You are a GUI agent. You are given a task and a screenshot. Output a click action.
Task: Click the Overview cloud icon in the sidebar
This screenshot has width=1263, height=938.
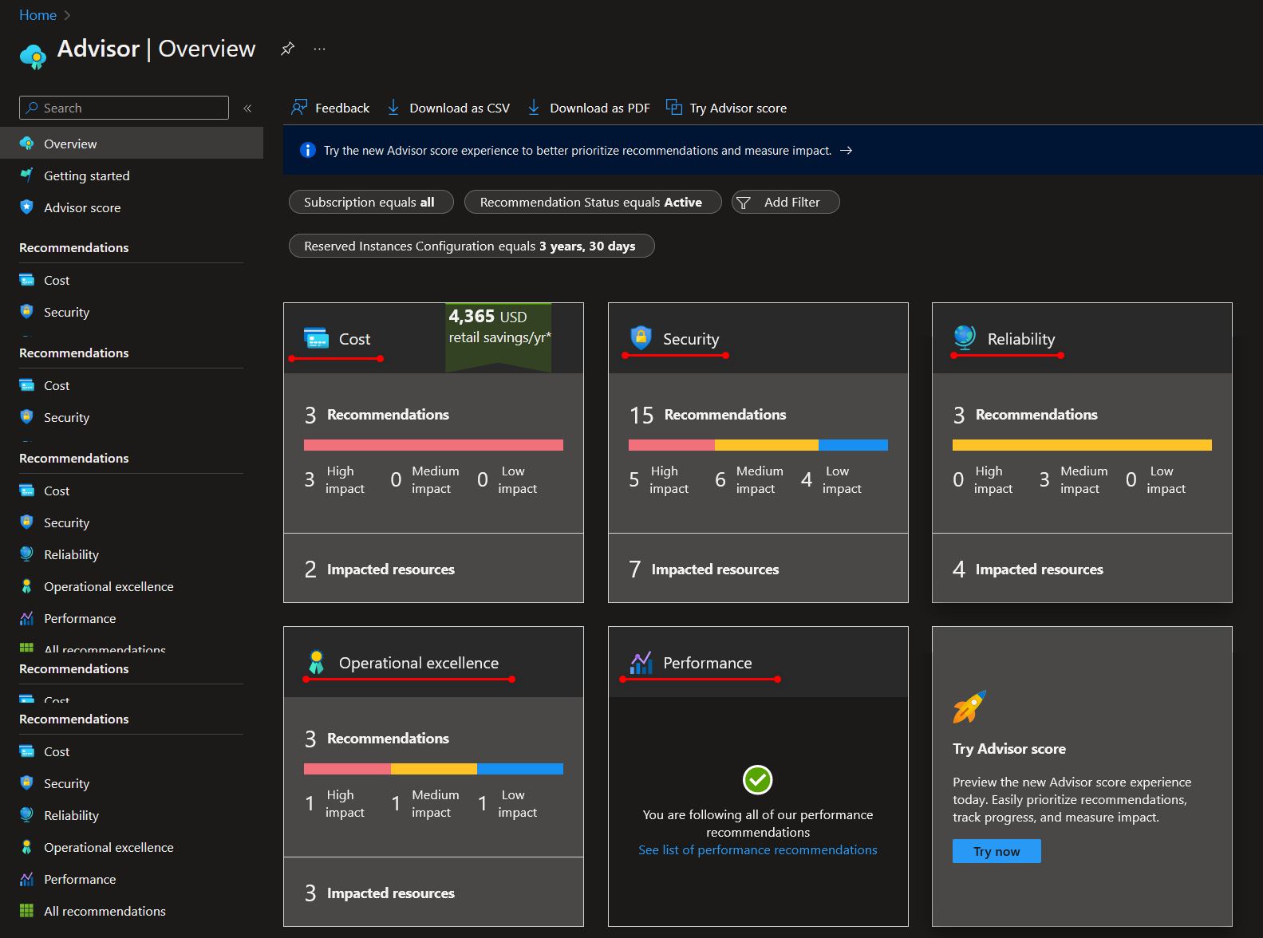pyautogui.click(x=26, y=144)
